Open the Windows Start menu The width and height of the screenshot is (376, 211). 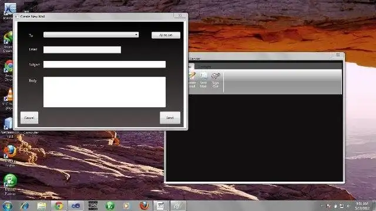click(7, 206)
